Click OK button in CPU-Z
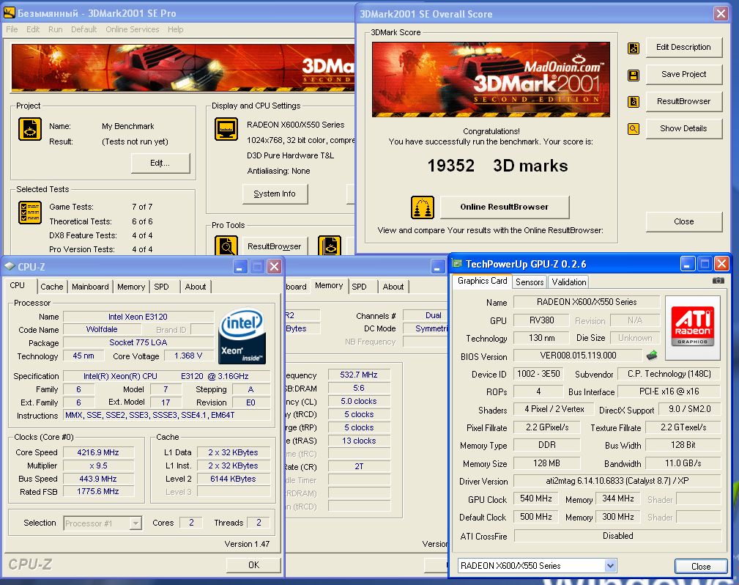Viewport: 739px width, 585px height. coord(253,564)
